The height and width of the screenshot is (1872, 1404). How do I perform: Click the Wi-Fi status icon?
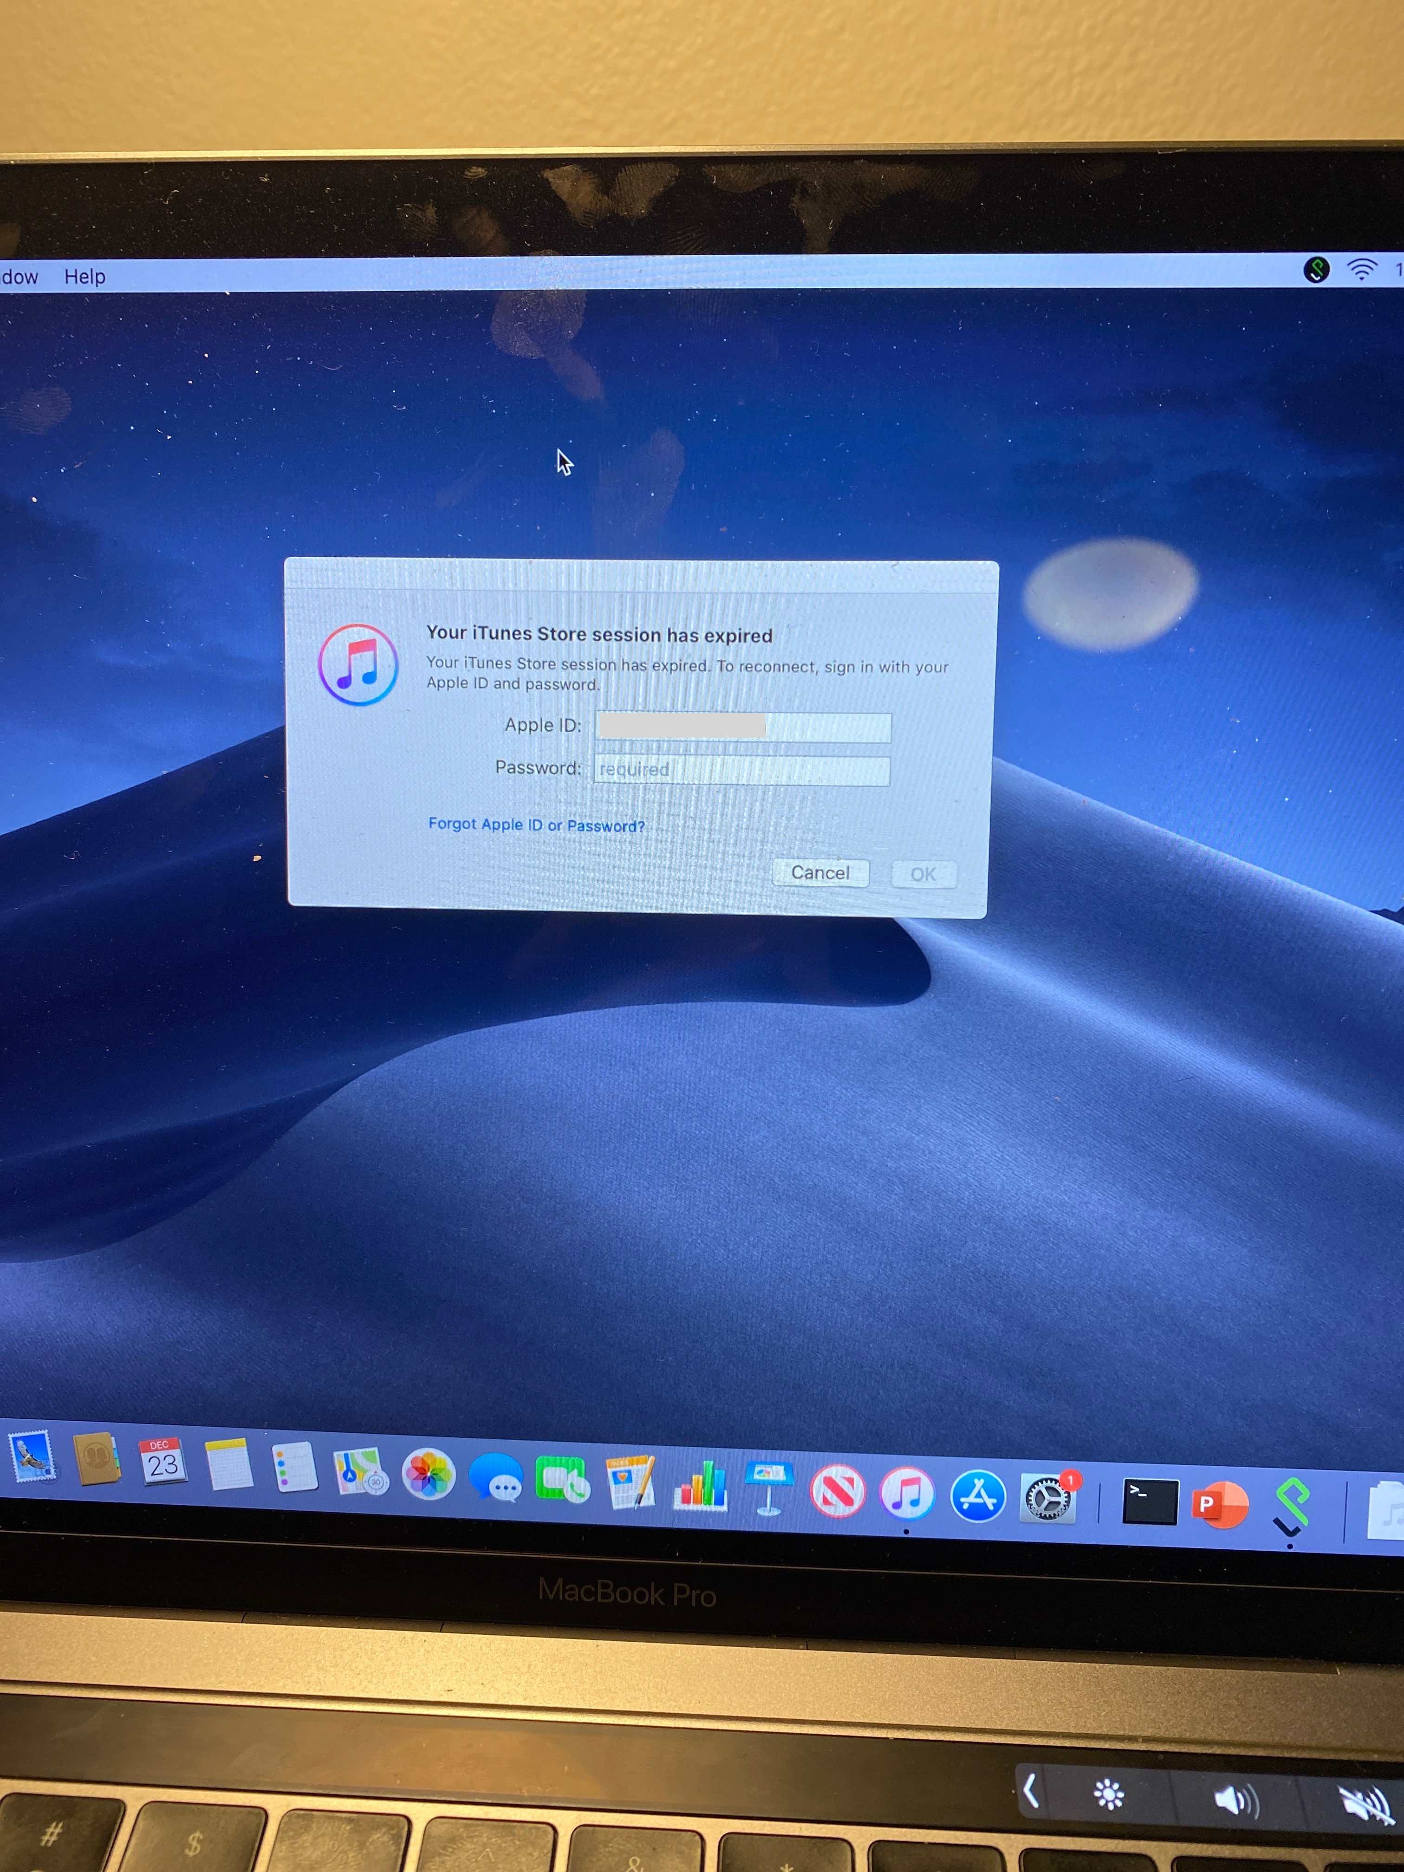click(x=1361, y=271)
